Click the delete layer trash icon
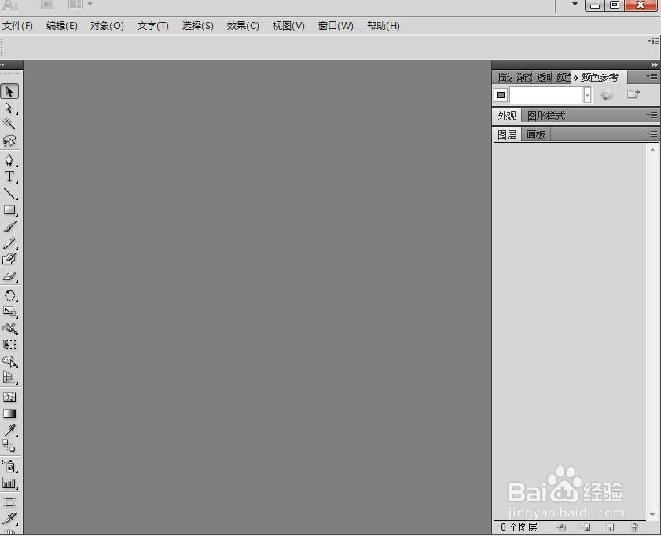The width and height of the screenshot is (661, 536). click(634, 527)
